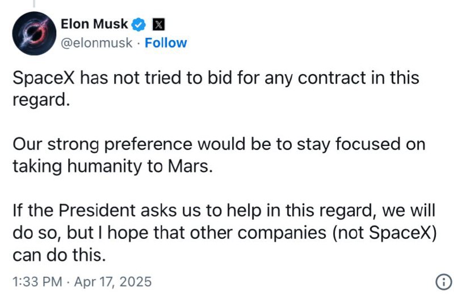
Task: Follow the @elonmusk account
Action: point(166,43)
